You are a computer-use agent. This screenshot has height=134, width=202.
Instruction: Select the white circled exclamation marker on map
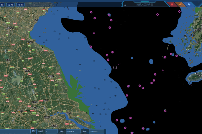click(115, 68)
